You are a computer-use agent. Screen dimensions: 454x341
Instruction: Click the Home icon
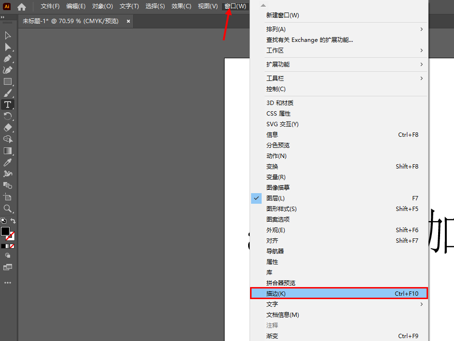[x=22, y=7]
